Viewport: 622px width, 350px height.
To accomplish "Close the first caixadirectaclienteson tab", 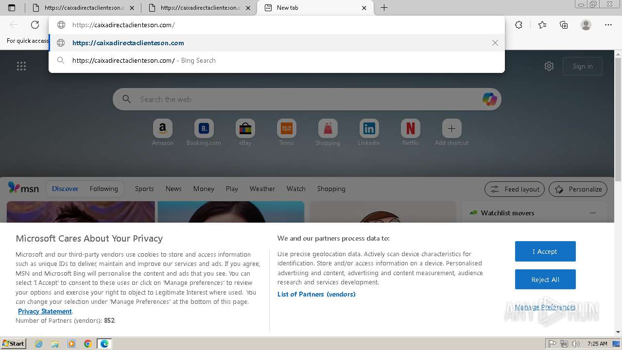I will coord(132,8).
